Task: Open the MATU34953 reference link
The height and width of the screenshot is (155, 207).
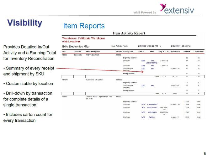Action: point(152,112)
